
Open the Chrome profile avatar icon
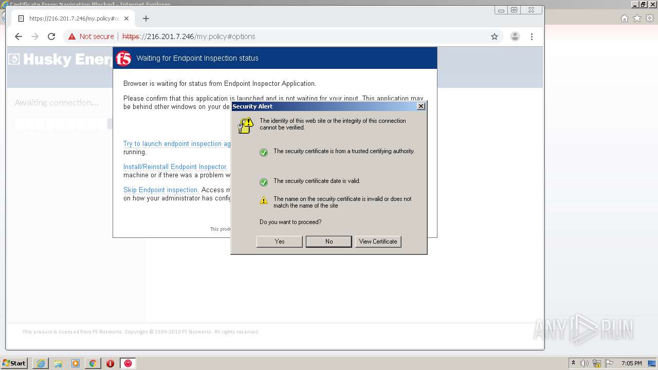pyautogui.click(x=515, y=36)
